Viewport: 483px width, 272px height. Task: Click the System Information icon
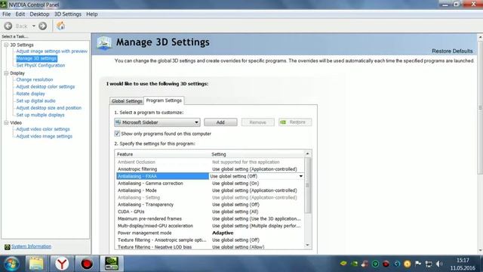[7, 247]
